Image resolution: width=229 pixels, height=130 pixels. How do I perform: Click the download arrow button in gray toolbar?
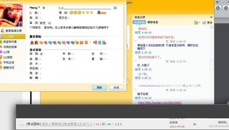tap(226, 8)
